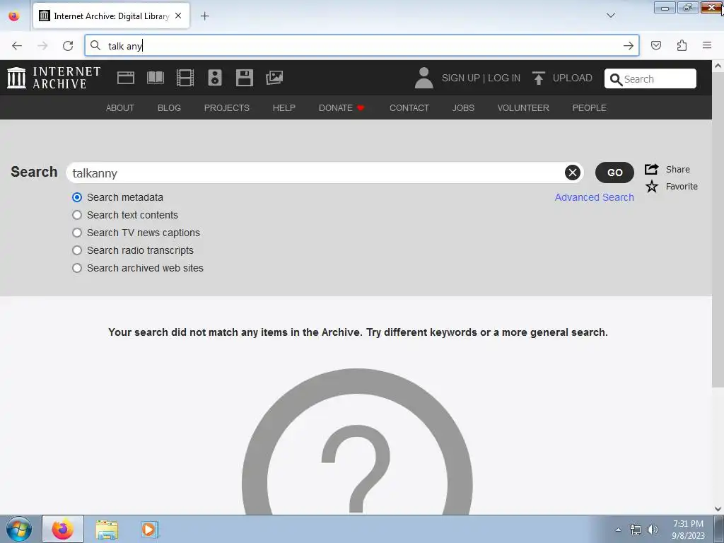
Task: Open the JOBS menu item
Action: [x=463, y=108]
